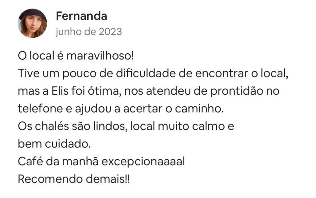Viewport: 316px width, 198px height.
Task: Click Fernanda's profile photo avatar
Action: [x=32, y=23]
